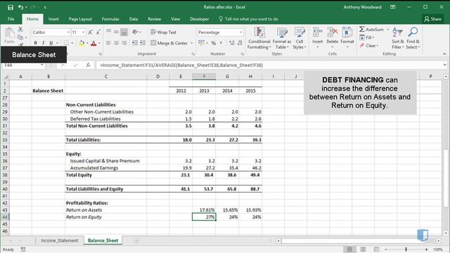The image size is (450, 253).
Task: Add new sheet plus icon
Action: [136, 240]
